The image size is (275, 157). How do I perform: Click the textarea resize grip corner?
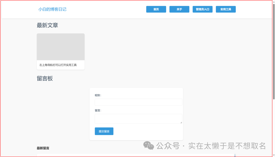(x=181, y=122)
